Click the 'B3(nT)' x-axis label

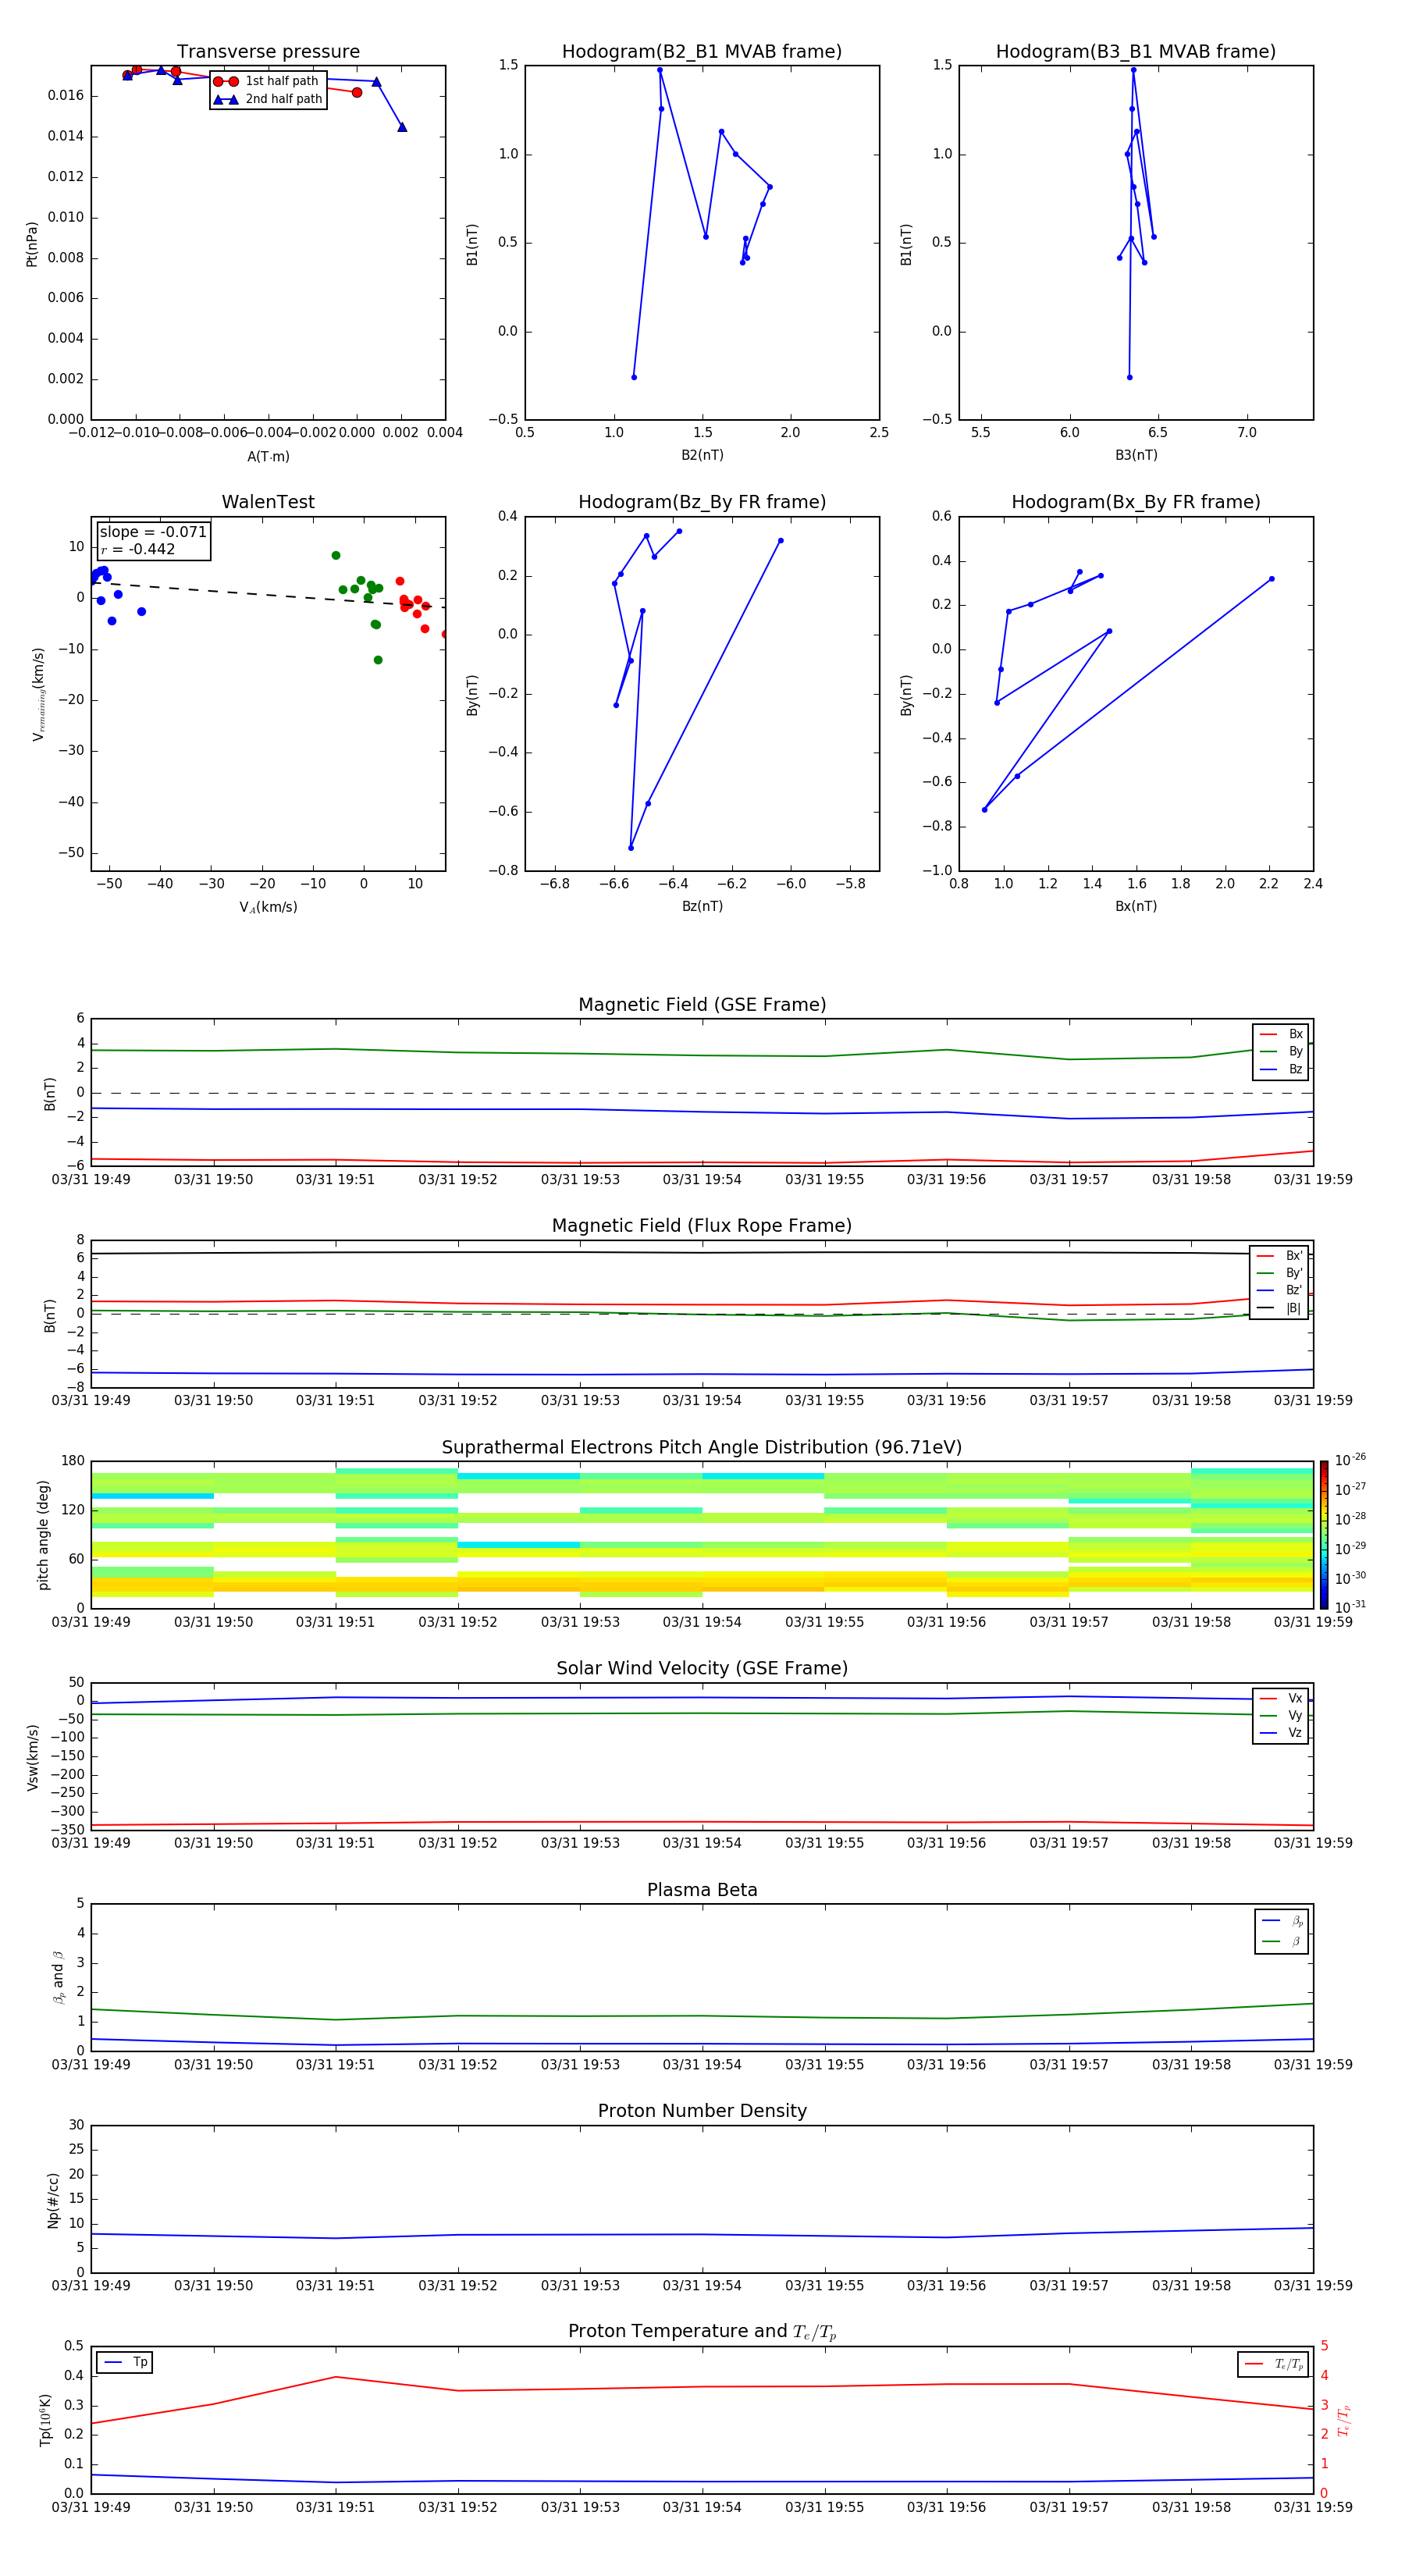(x=1136, y=455)
